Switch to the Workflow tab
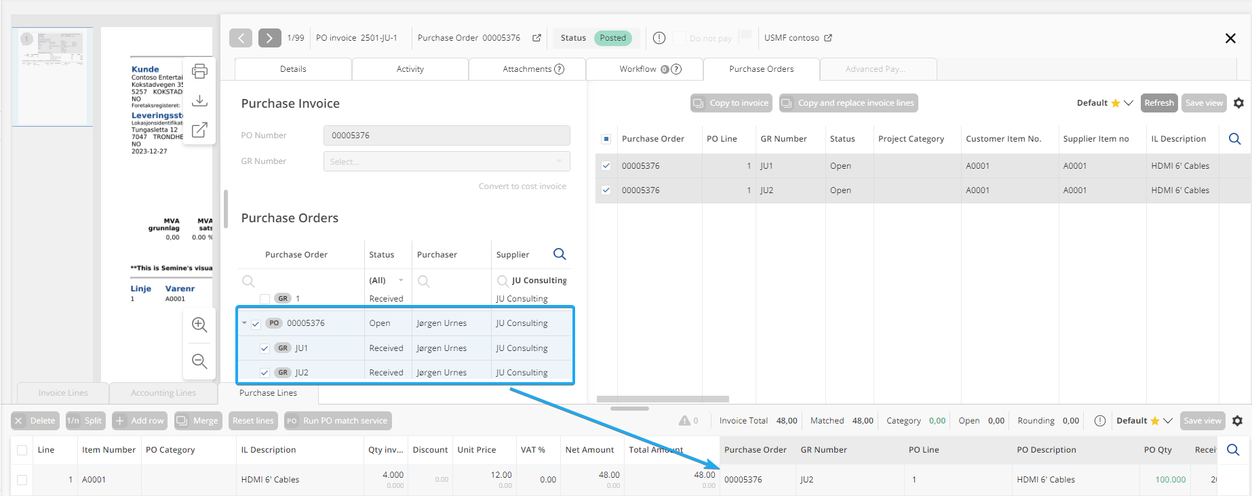1252x496 pixels. tap(638, 69)
